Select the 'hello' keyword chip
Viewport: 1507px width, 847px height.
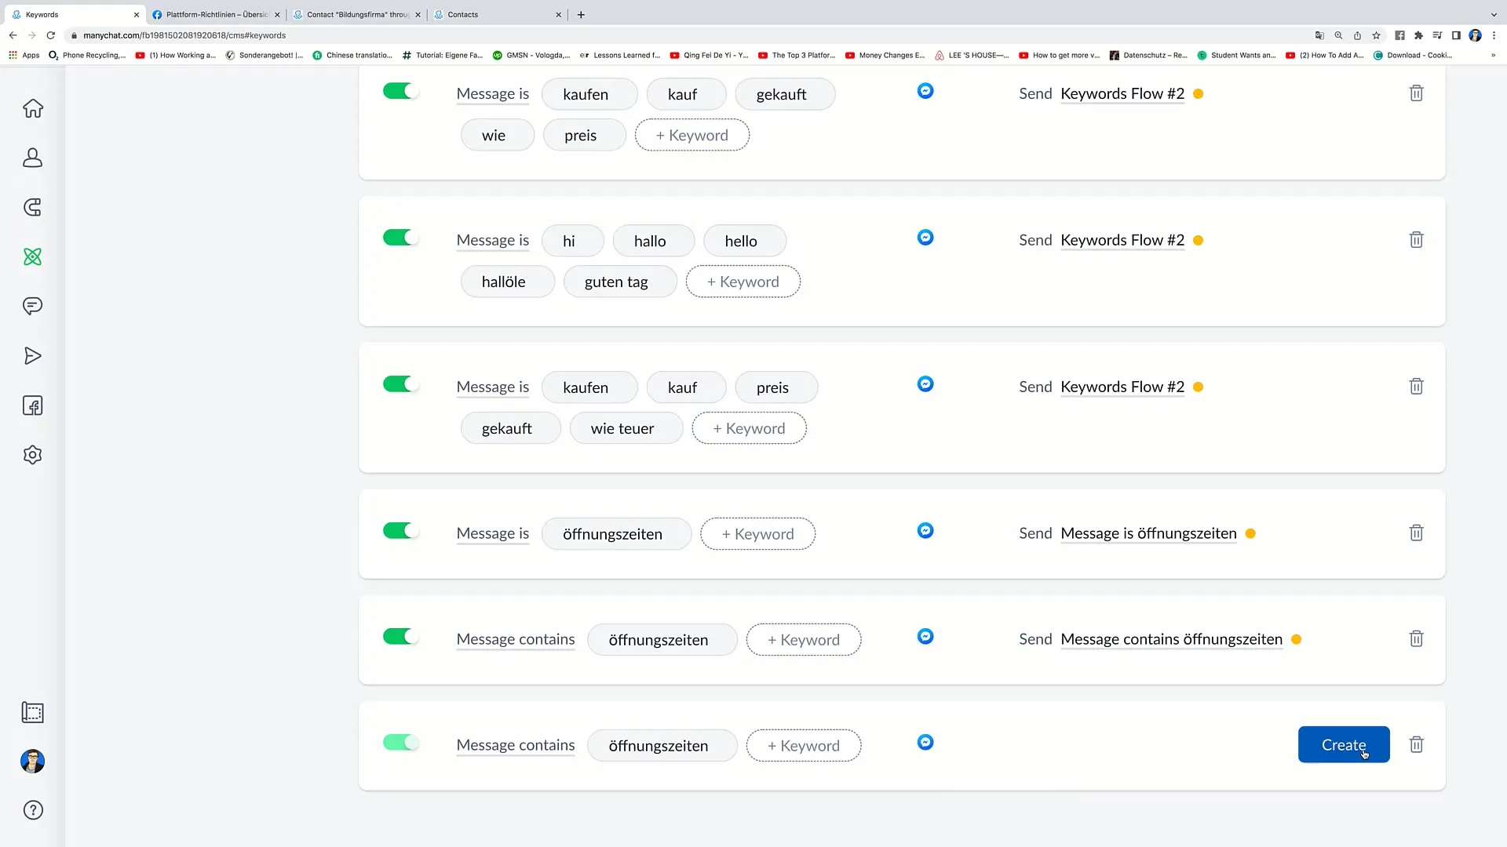click(x=745, y=241)
